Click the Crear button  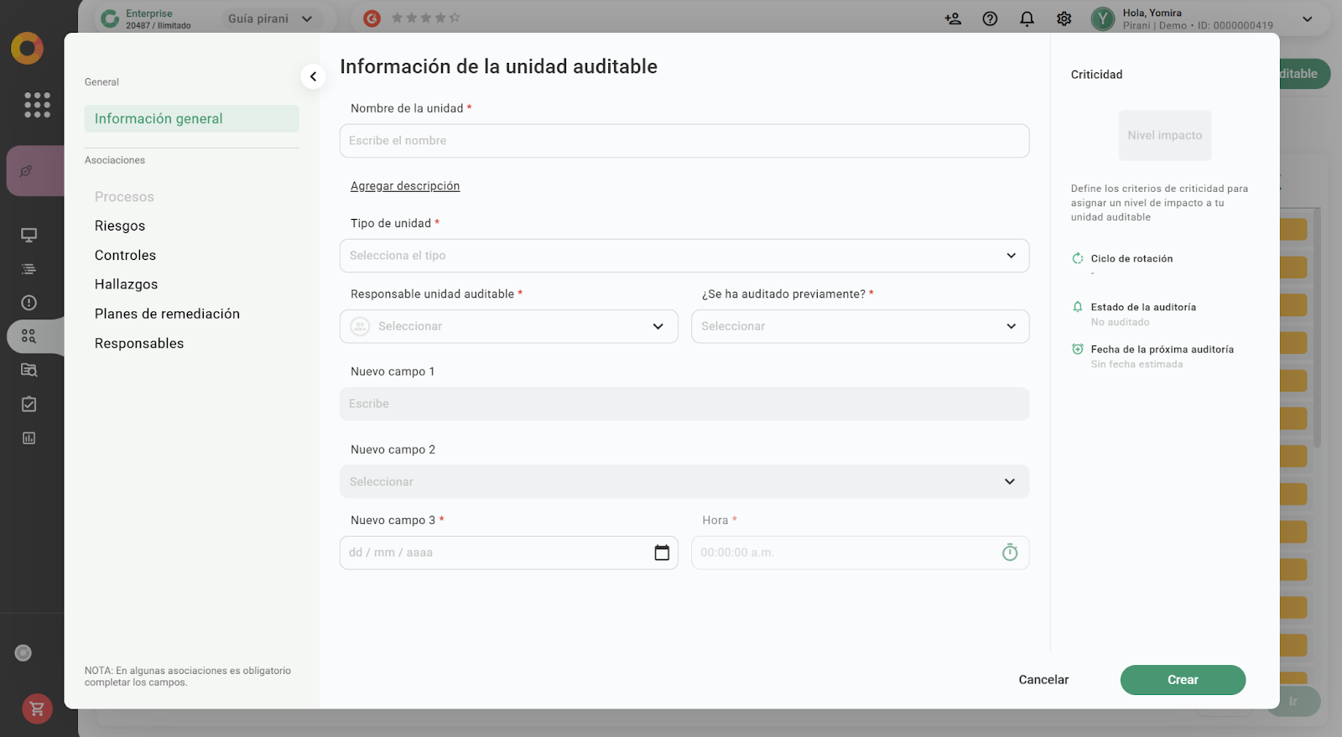(1182, 680)
